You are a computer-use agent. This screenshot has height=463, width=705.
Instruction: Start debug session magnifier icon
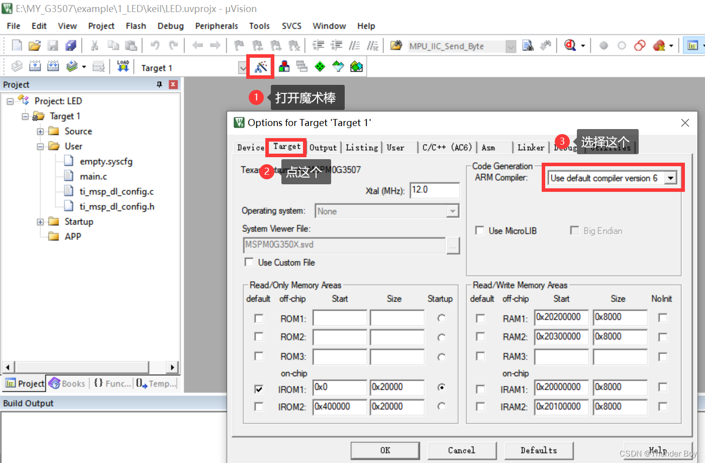570,46
